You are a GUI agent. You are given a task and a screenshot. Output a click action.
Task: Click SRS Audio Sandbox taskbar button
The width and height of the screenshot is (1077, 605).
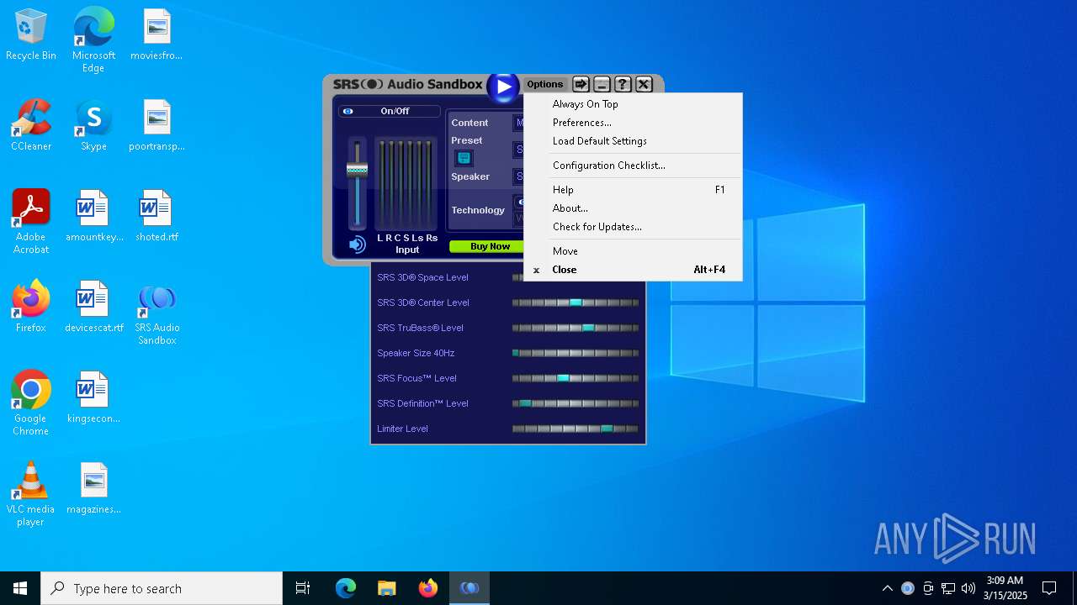click(469, 588)
